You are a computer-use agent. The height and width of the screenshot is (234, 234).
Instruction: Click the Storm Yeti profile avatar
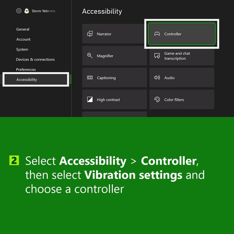click(27, 11)
